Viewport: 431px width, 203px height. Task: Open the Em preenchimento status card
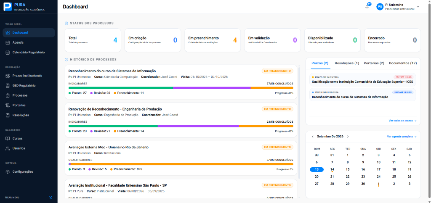click(213, 40)
